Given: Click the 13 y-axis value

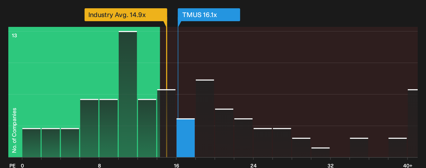Looking at the screenshot, I should 14,35.
